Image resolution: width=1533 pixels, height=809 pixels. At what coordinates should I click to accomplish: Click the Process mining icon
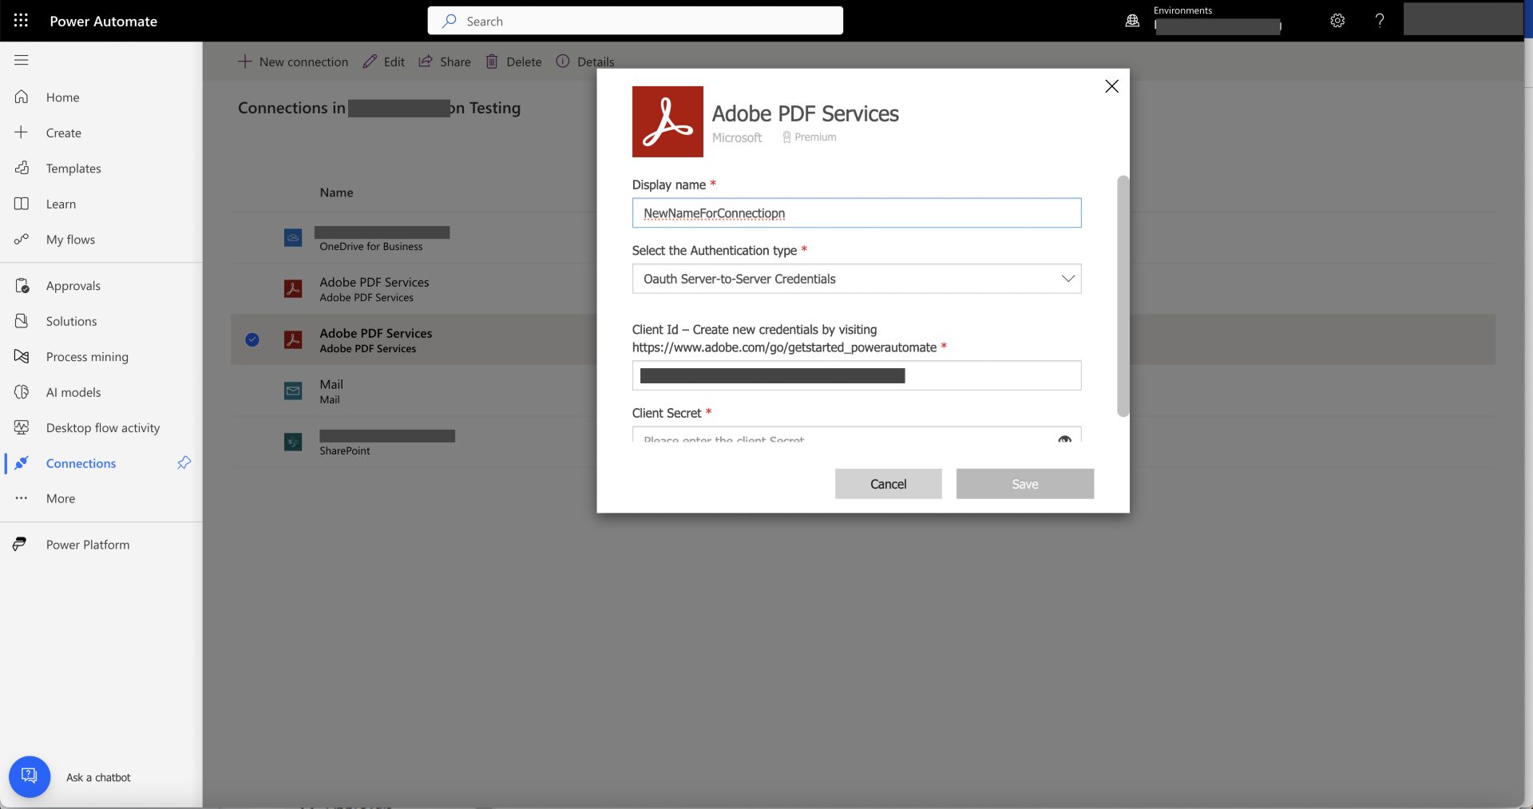[22, 356]
